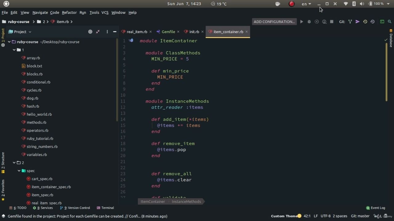Click the purple Git push arrow icon
Screen dimensions: 394x221
pos(357,22)
